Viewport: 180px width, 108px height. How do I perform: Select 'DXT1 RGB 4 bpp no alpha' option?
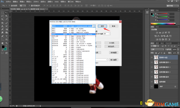73,29
